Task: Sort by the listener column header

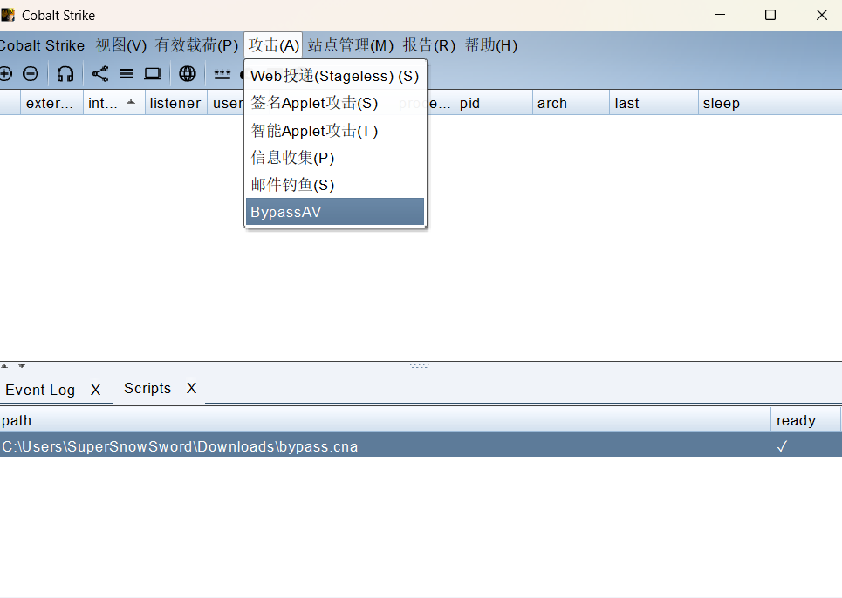Action: [x=175, y=103]
